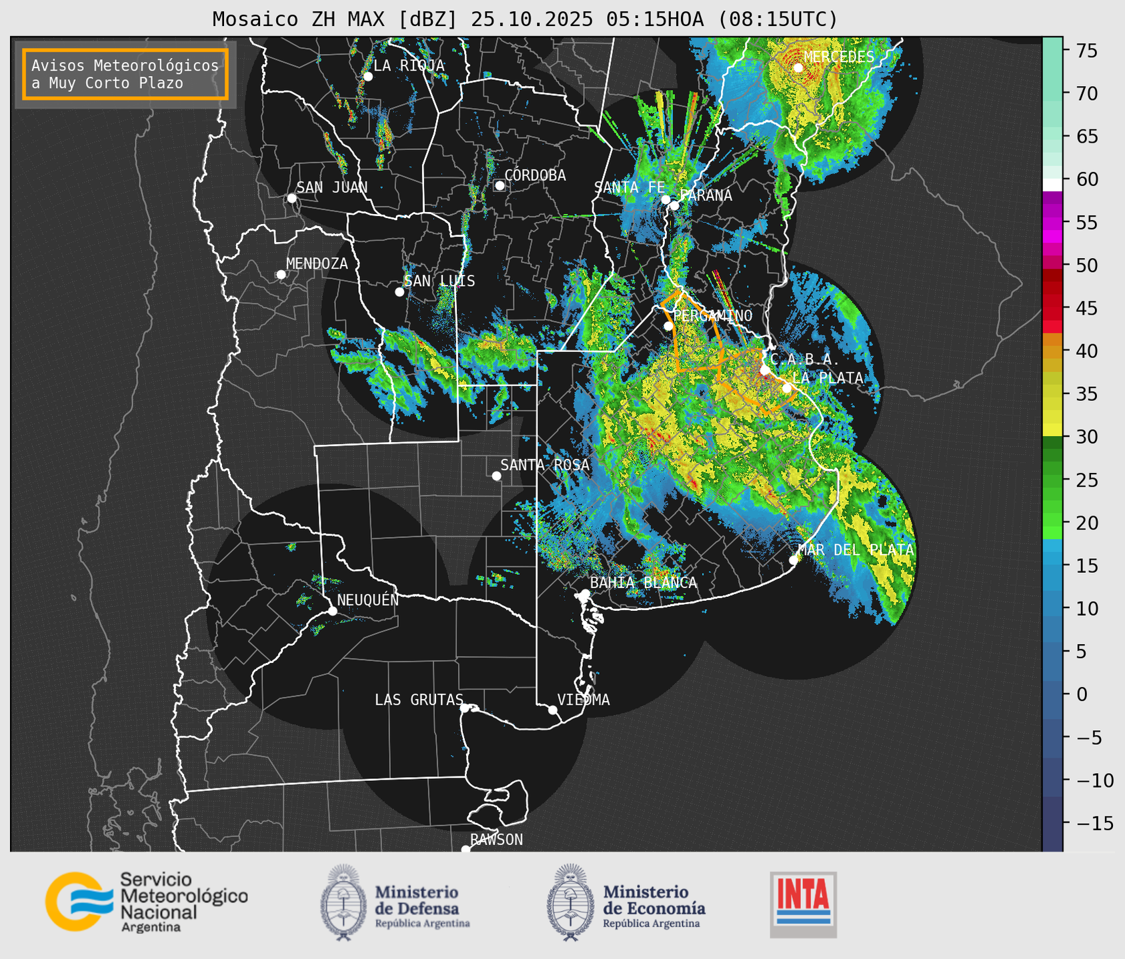Click the Viedma city marker dot
1125x959 pixels.
pyautogui.click(x=552, y=710)
